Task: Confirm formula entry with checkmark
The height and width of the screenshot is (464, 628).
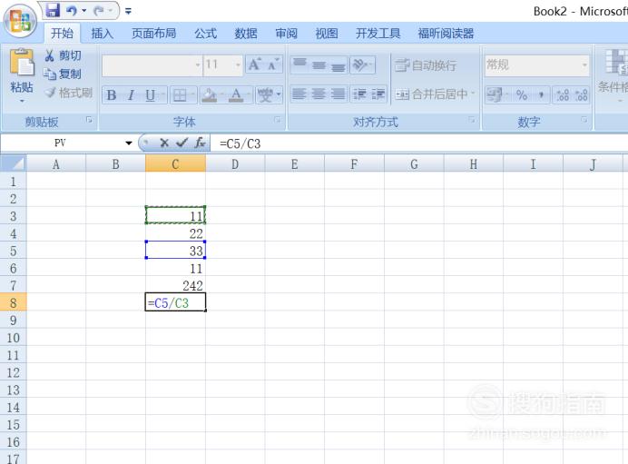Action: click(x=182, y=143)
